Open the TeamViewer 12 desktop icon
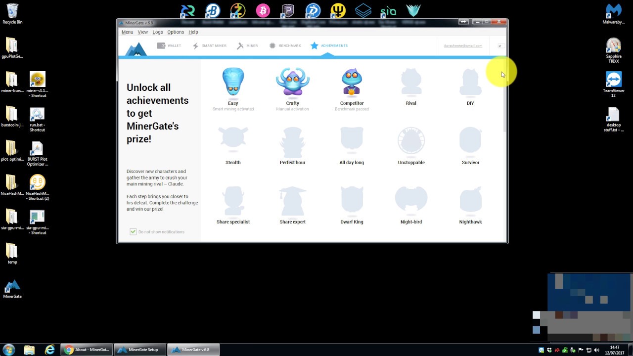The width and height of the screenshot is (633, 356). click(614, 85)
